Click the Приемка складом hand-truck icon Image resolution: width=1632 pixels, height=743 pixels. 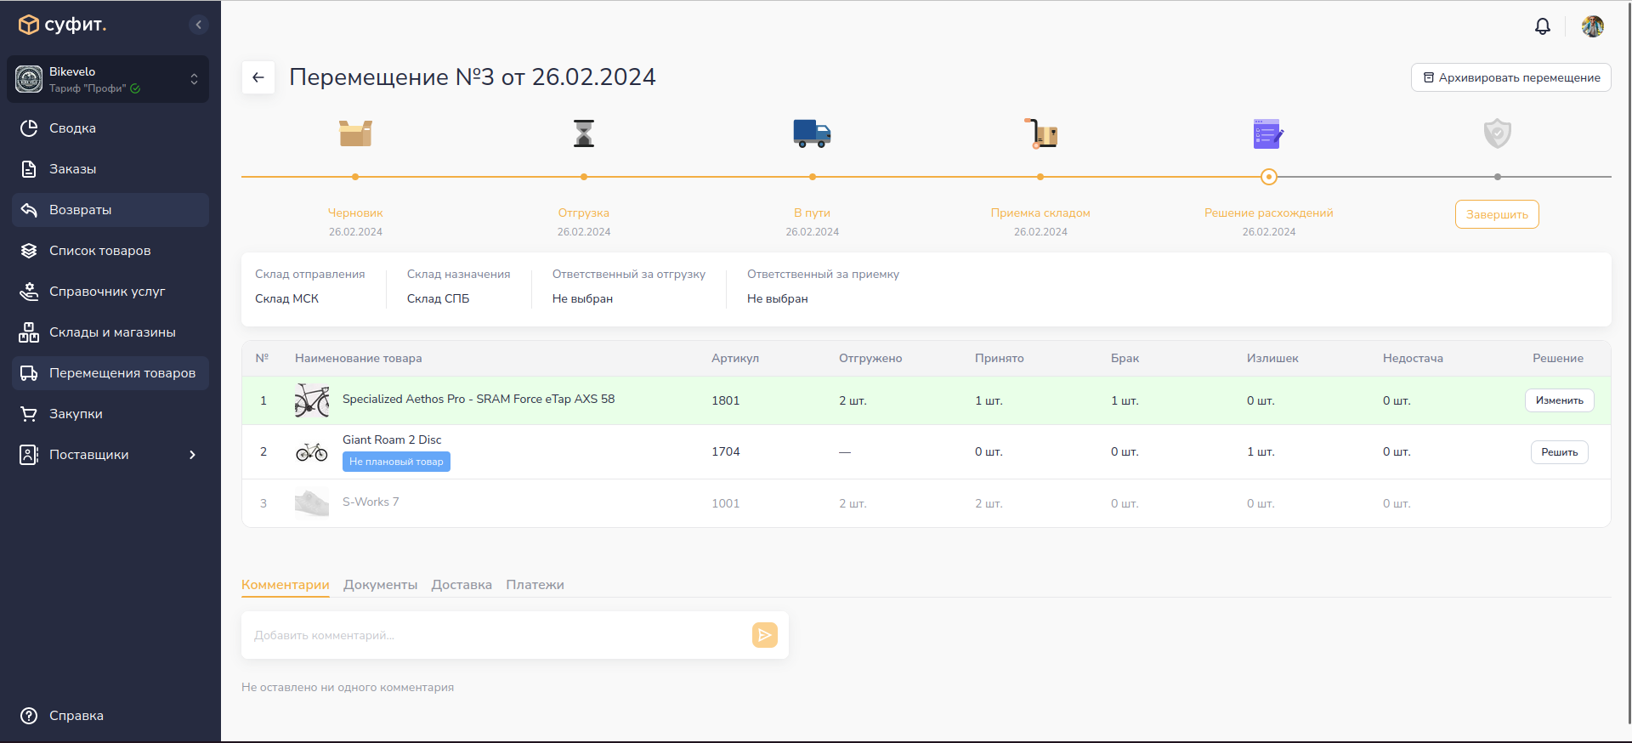(1041, 133)
